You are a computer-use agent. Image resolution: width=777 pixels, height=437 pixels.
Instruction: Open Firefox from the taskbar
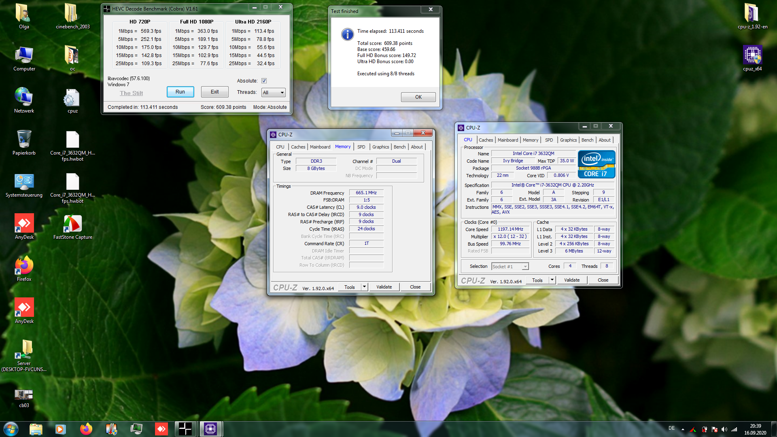pos(86,429)
